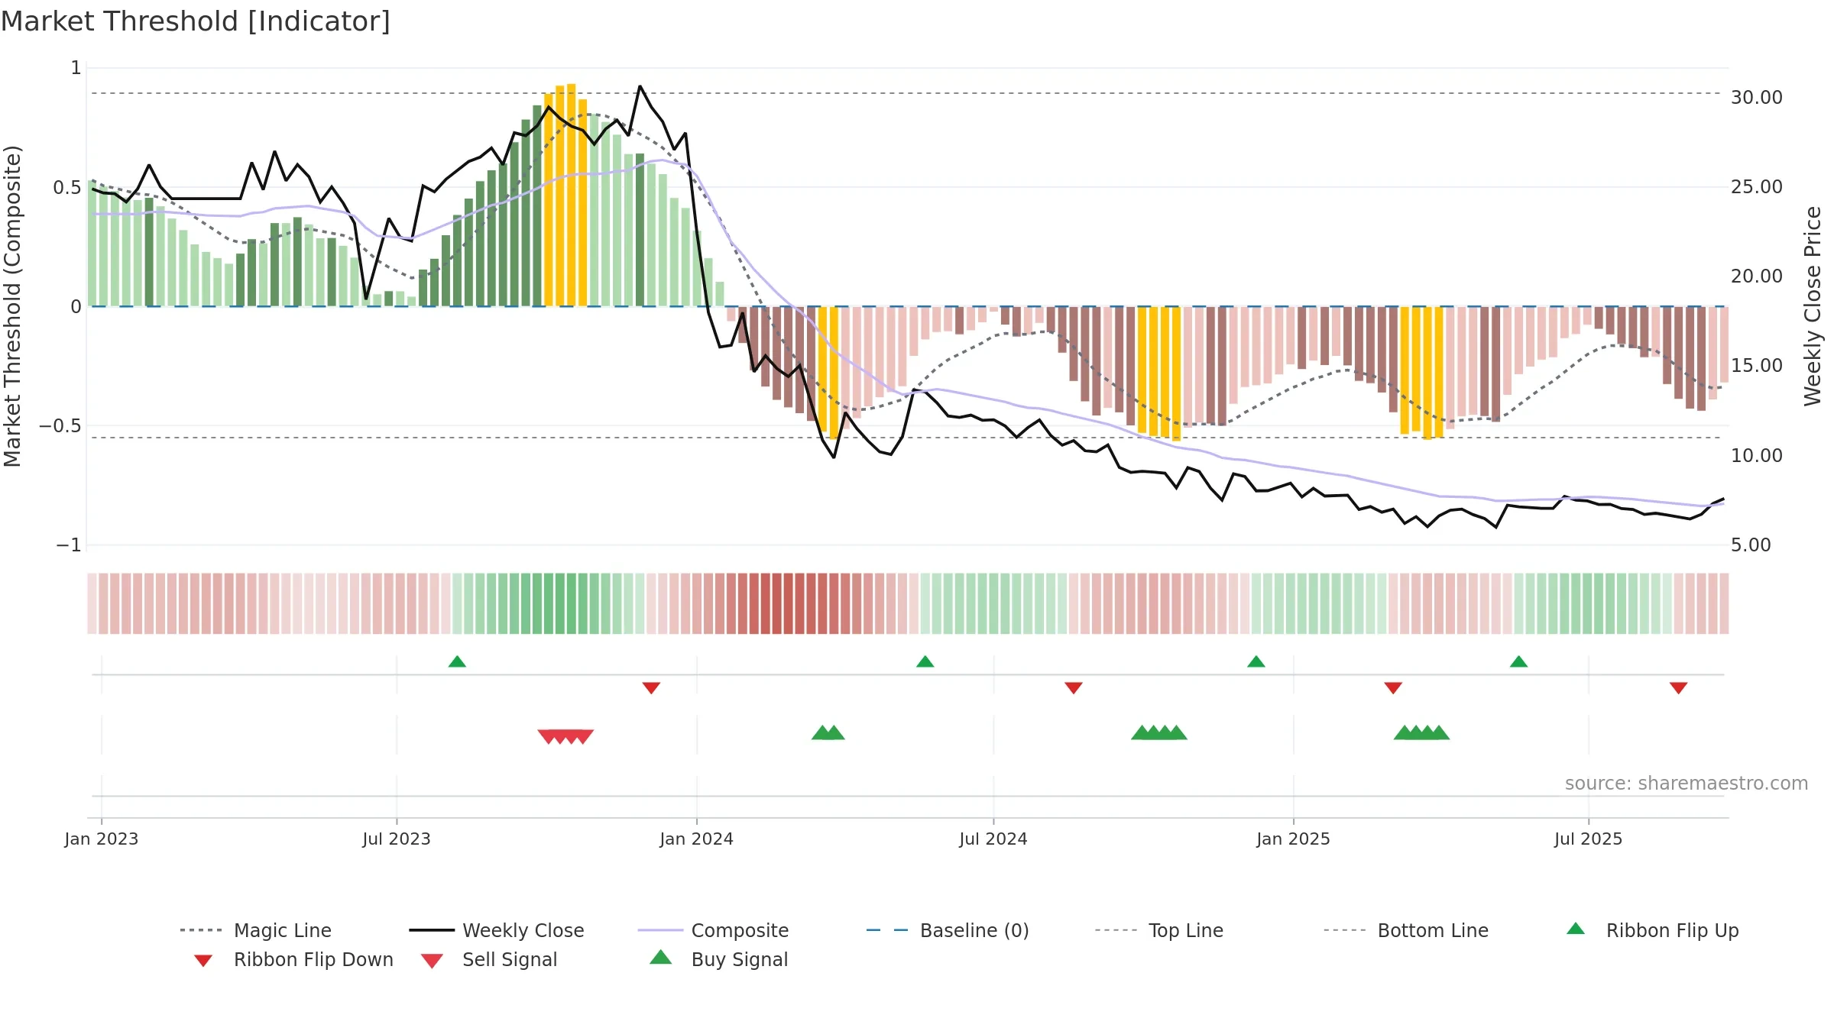Click the chart title Market Threshold [Indicator]
The image size is (1834, 1031).
[x=196, y=21]
